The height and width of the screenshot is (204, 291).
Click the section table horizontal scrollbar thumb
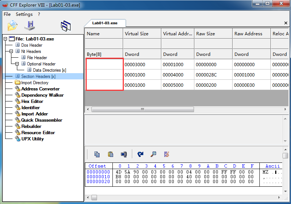(143, 109)
